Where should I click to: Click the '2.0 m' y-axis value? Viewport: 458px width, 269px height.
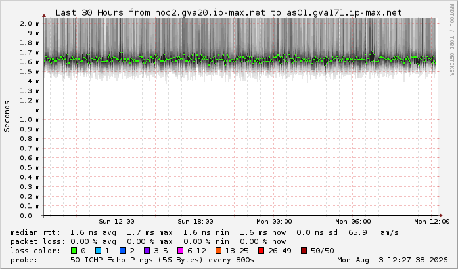[x=30, y=24]
